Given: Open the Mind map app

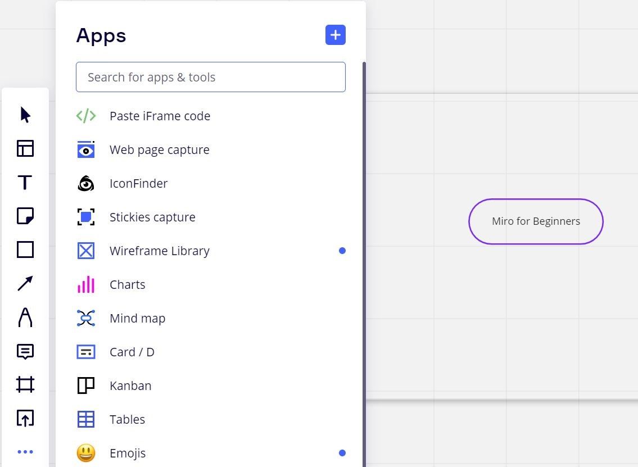Looking at the screenshot, I should click(x=137, y=318).
